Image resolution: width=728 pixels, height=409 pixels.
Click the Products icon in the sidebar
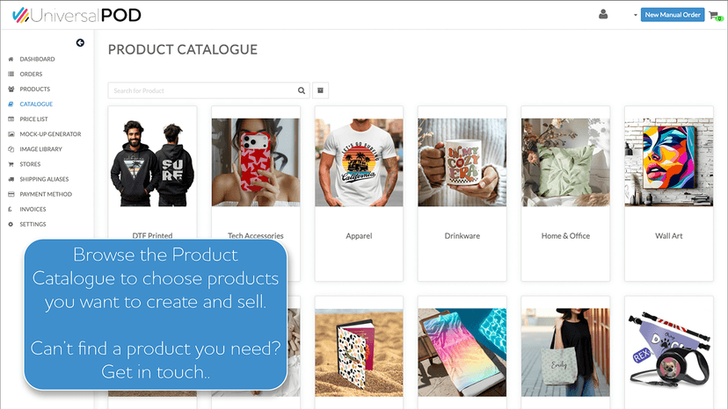11,89
